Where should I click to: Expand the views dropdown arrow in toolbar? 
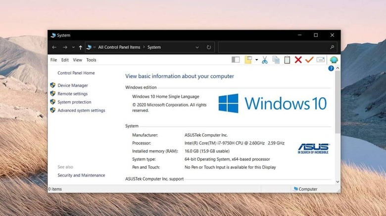pos(256,60)
